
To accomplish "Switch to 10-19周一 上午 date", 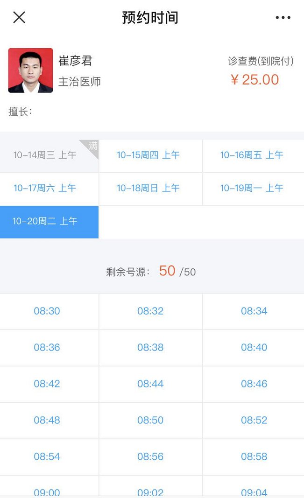I will click(x=252, y=188).
